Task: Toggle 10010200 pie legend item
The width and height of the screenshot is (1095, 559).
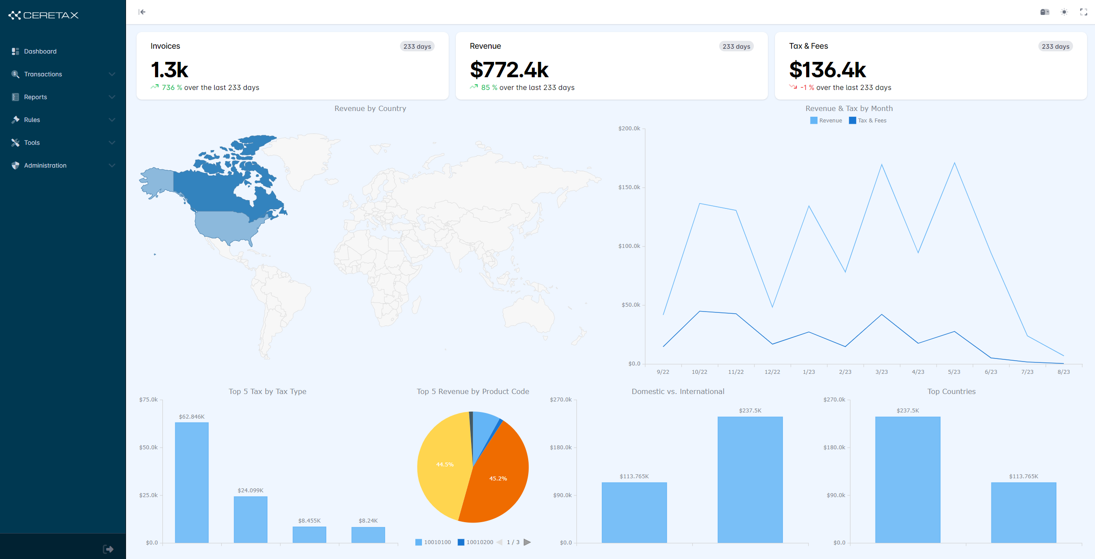Action: [475, 542]
